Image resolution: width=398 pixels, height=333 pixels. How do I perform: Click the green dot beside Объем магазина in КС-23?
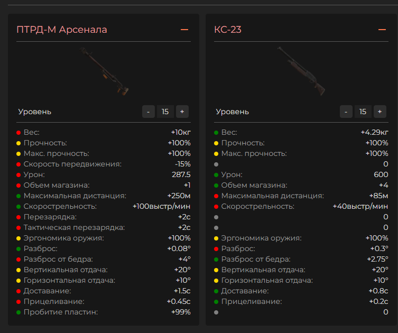click(216, 185)
